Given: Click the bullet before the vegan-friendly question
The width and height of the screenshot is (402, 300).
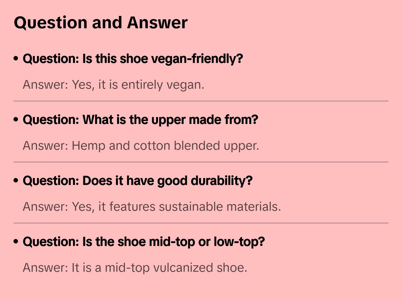Looking at the screenshot, I should click(x=16, y=59).
